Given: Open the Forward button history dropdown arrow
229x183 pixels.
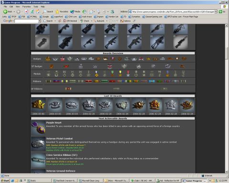Looking at the screenshot, I should click(x=22, y=11).
